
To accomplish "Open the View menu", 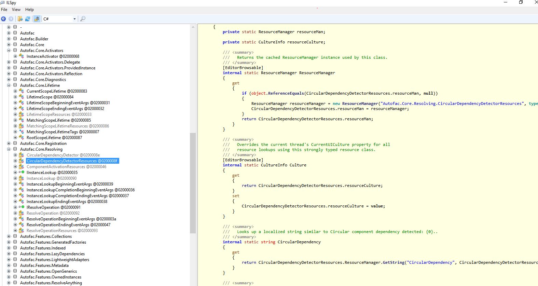I will click(x=16, y=10).
